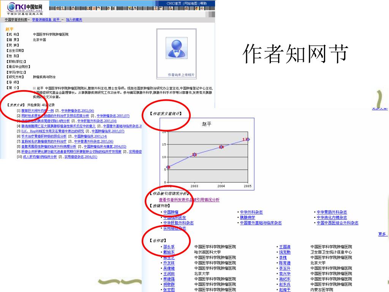This screenshot has width=389, height=292.
Task: Click 学者详细信息 赵平 breadcrumb link
Action: [46, 20]
